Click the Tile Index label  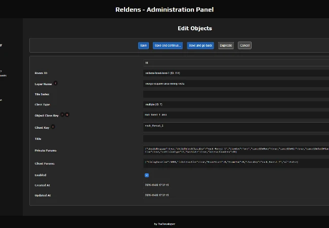pos(42,94)
